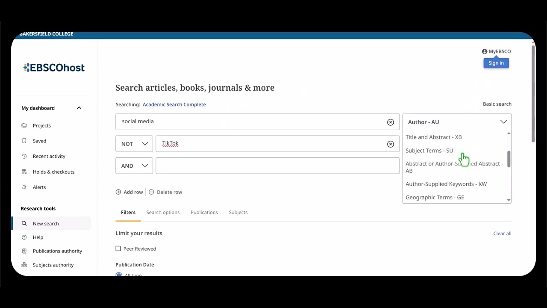Switch to Basic search
The image size is (547, 308).
[497, 104]
